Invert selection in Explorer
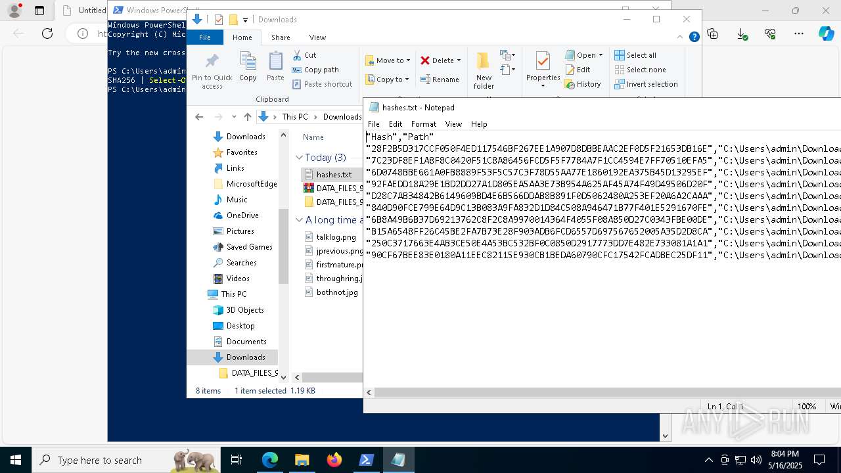The width and height of the screenshot is (841, 473). (x=646, y=84)
